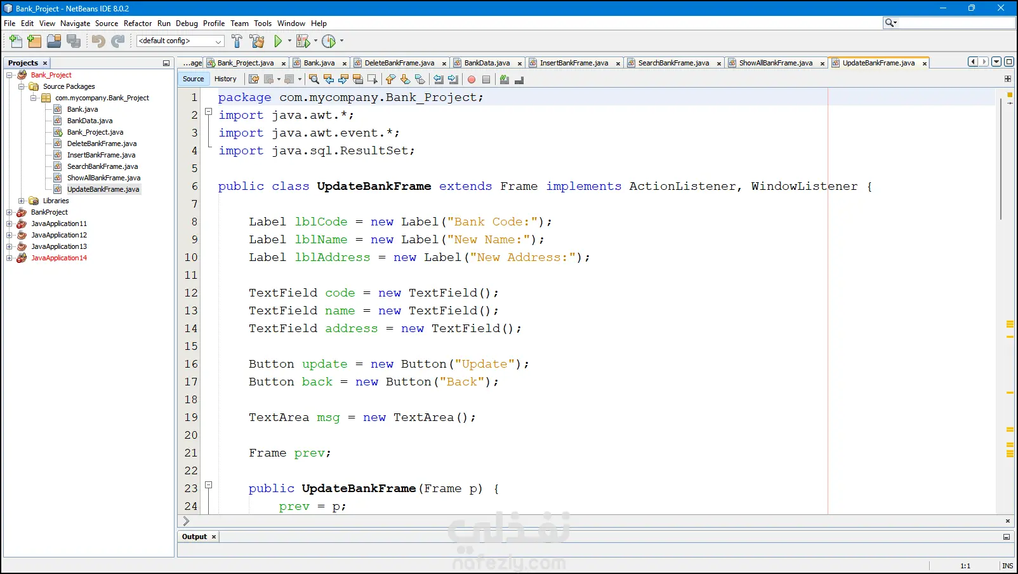The image size is (1018, 574).
Task: Run the project with green play icon
Action: point(278,41)
